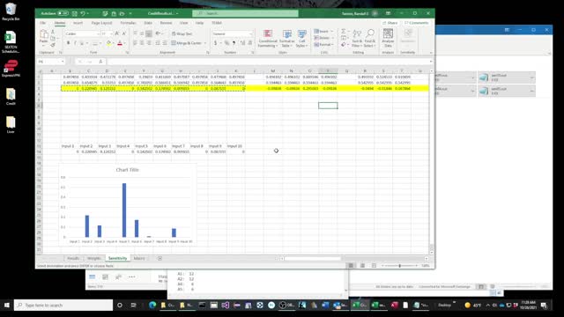The width and height of the screenshot is (564, 317).
Task: Apply the red Font Color
Action: click(x=120, y=43)
